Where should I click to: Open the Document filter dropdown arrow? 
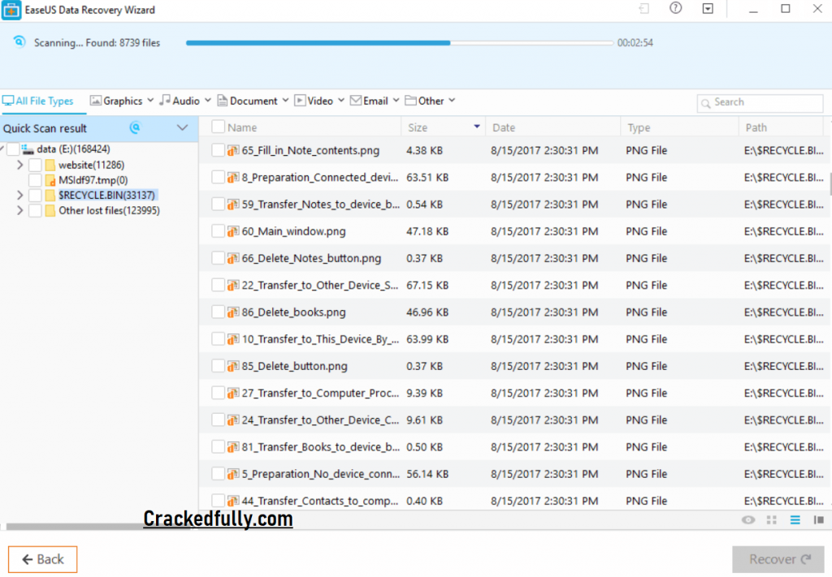pyautogui.click(x=285, y=100)
